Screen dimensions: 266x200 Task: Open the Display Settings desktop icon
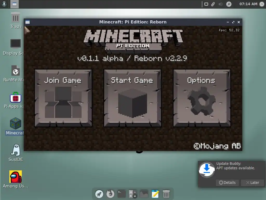point(13,47)
